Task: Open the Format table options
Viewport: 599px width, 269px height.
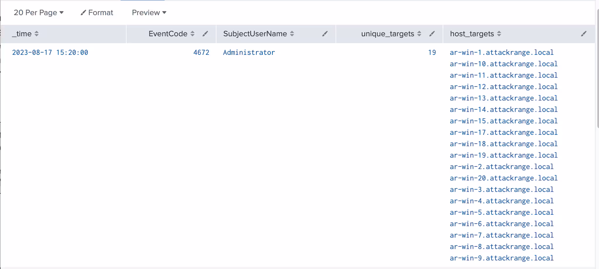Action: 97,13
